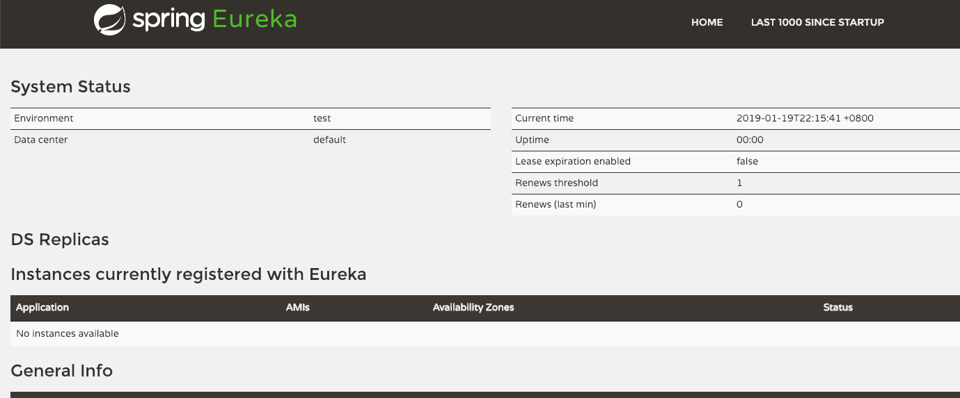This screenshot has height=398, width=960.
Task: Select the timestamp 2019-01-19T22:15:41 +0800
Action: coord(805,118)
